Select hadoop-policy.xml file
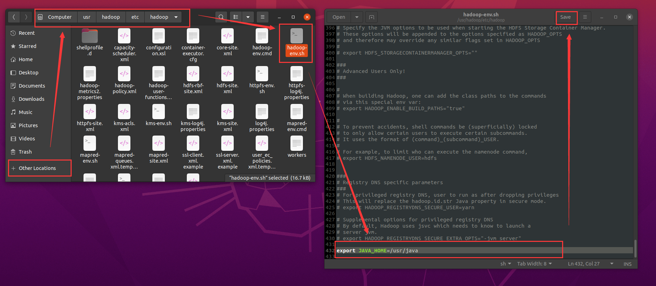The width and height of the screenshot is (656, 286). [x=124, y=80]
